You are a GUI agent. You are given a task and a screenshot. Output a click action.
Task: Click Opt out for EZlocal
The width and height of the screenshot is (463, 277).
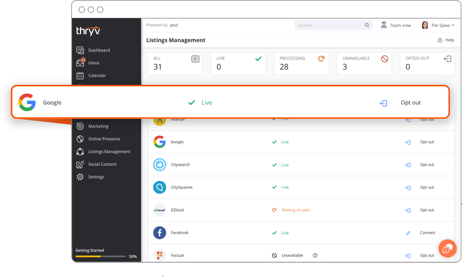tap(427, 210)
